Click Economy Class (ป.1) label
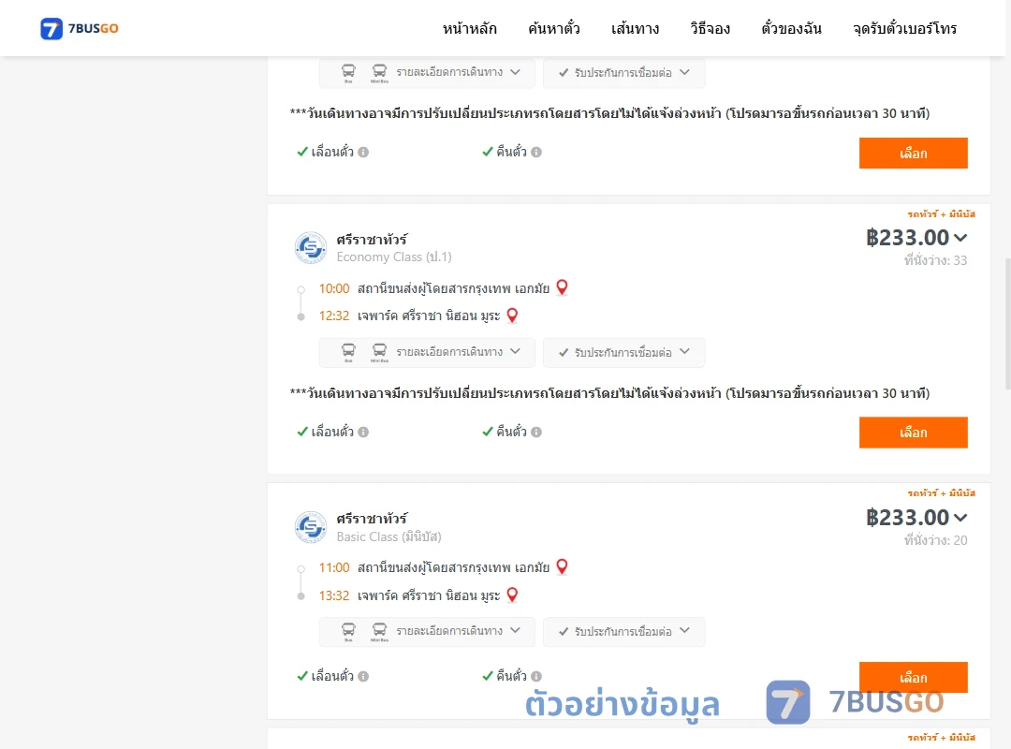1011x749 pixels. coord(394,257)
